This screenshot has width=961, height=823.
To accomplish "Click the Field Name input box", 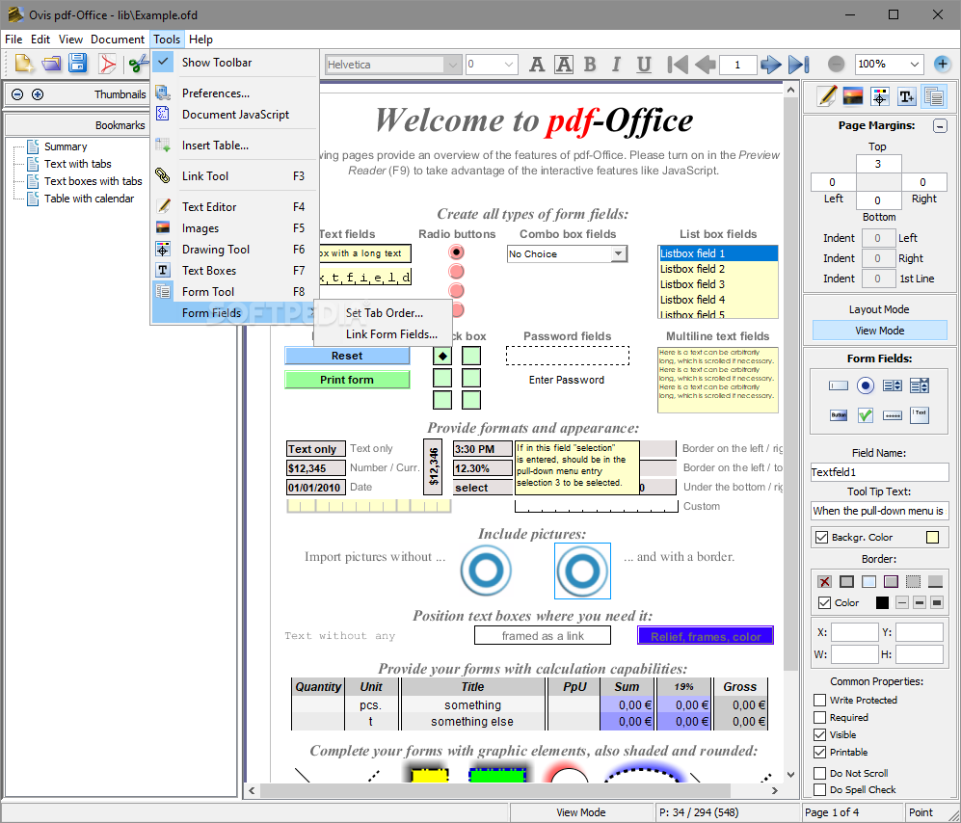I will click(879, 472).
